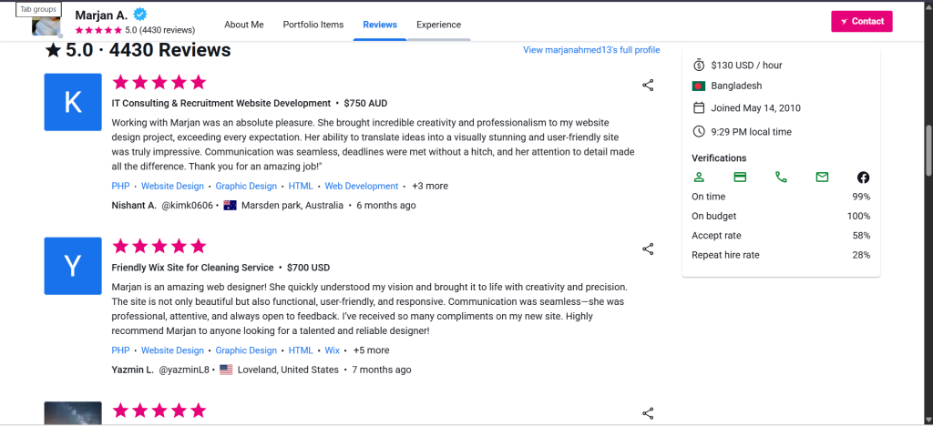
Task: Click the Repeat hire rate 28% value
Action: point(861,256)
